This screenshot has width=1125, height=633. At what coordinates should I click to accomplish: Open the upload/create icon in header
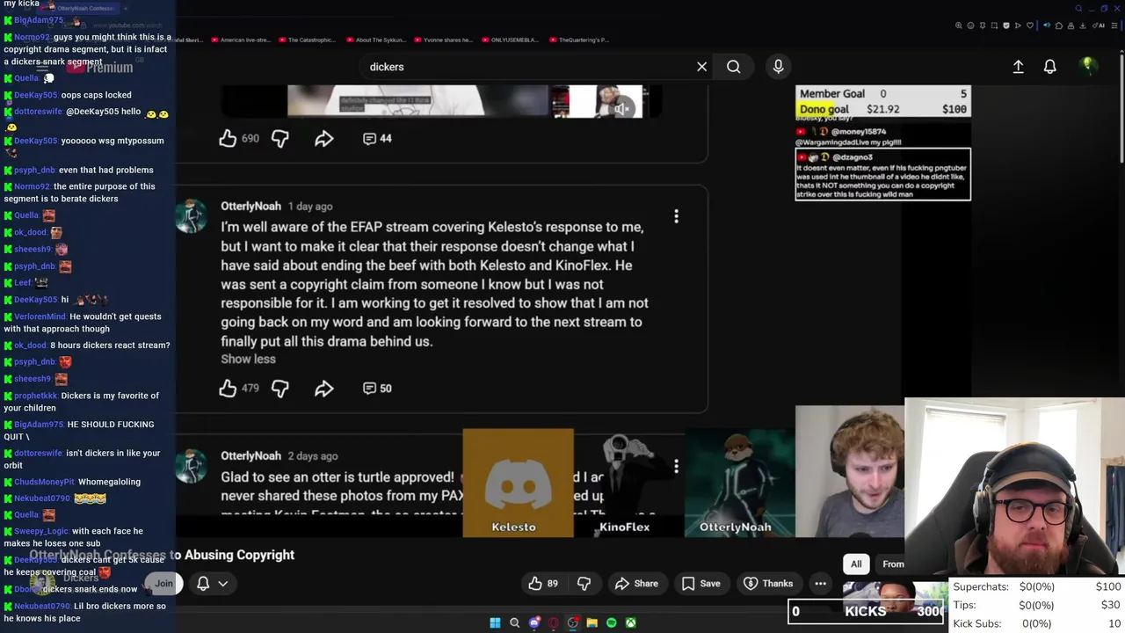point(1018,67)
